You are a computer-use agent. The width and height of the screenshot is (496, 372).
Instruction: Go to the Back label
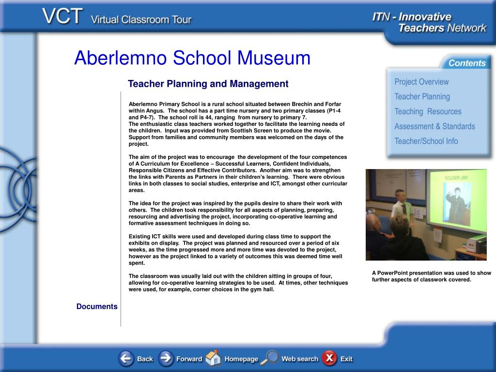coord(145,359)
